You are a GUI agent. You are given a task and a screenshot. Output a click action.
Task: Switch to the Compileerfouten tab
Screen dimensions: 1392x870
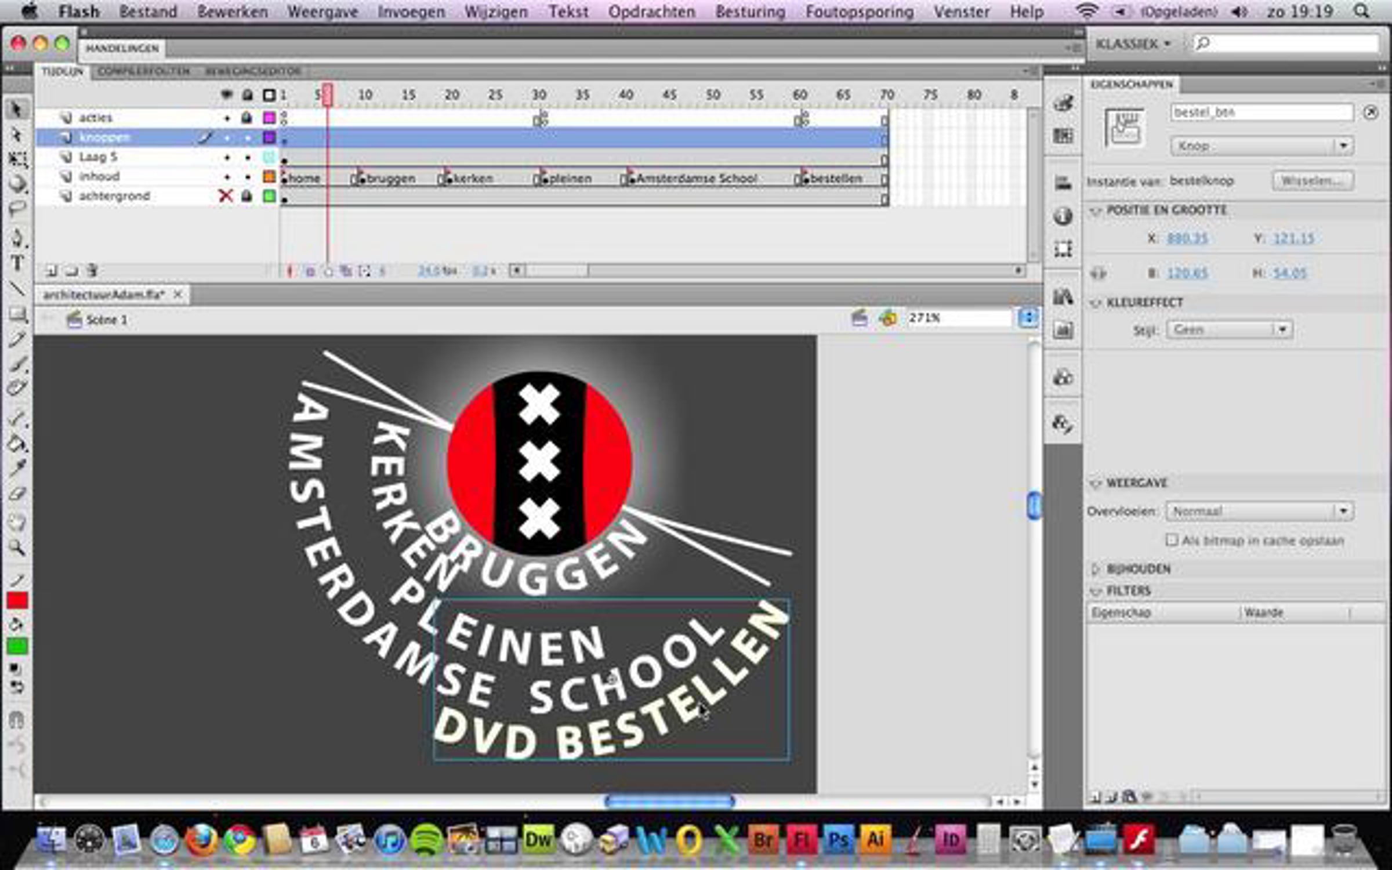click(x=144, y=71)
